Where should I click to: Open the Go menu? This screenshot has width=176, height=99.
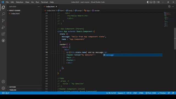click(x=32, y=2)
